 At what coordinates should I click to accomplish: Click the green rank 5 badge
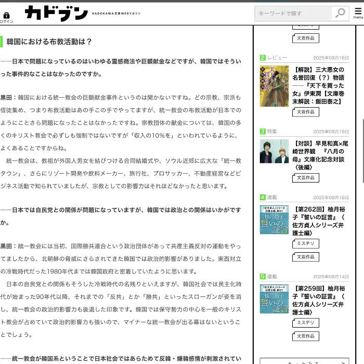[x=263, y=277]
